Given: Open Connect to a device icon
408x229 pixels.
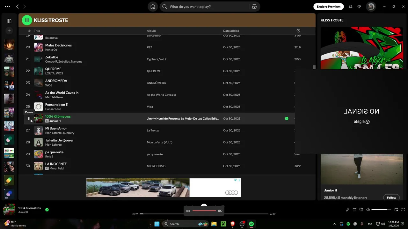Looking at the screenshot, I should coord(361,210).
